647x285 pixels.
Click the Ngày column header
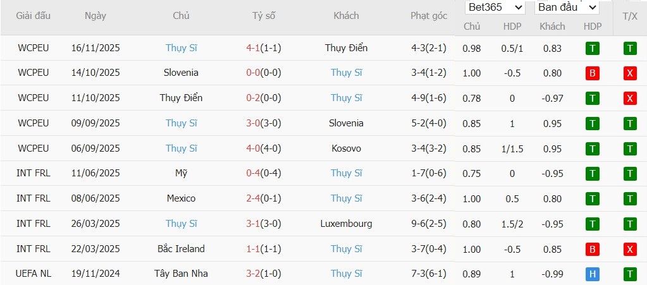click(96, 16)
